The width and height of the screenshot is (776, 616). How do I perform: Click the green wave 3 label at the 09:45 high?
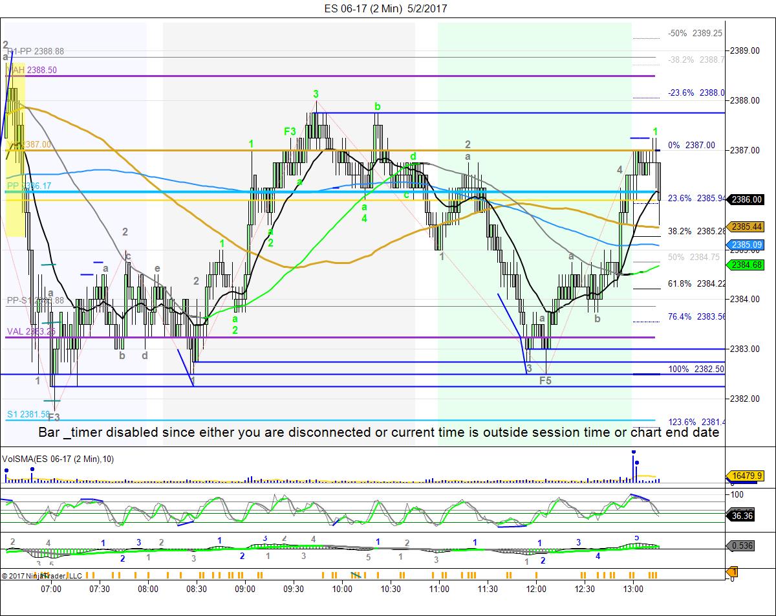click(x=316, y=94)
